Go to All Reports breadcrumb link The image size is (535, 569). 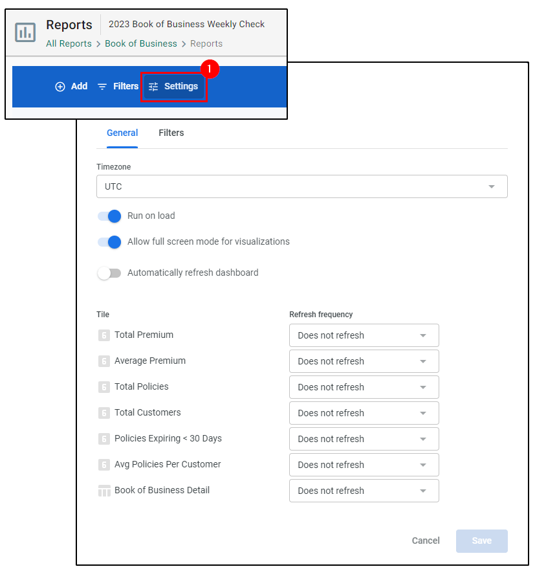(69, 43)
